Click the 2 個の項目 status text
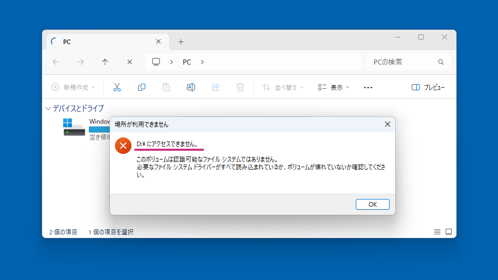498x280 pixels. (63, 232)
